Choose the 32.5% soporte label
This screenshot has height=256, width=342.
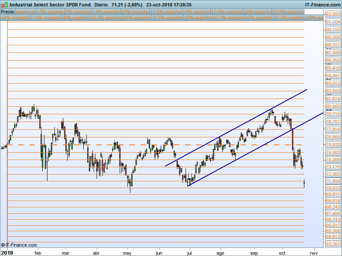(106, 17)
